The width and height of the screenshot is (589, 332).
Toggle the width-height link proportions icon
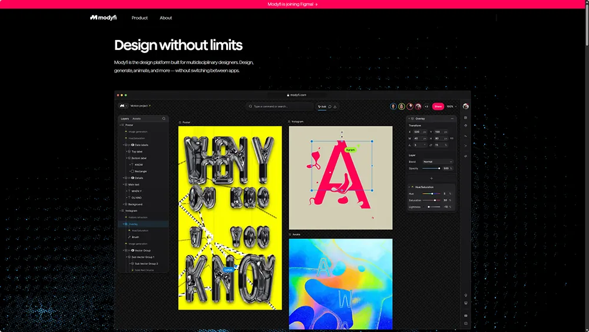coord(452,138)
